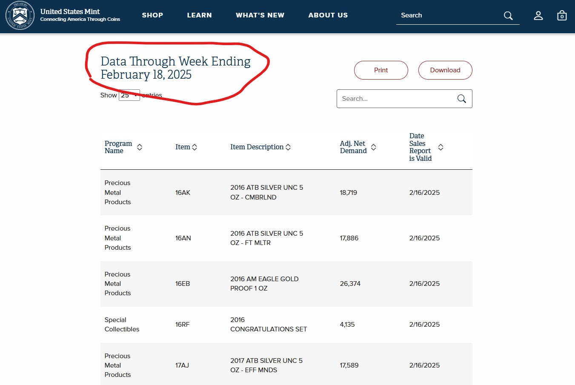Sort by Date Sales Report is Valid

coord(441,147)
